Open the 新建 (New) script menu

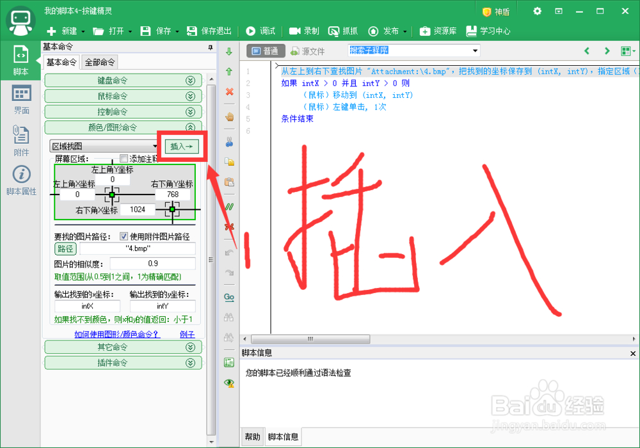click(65, 31)
